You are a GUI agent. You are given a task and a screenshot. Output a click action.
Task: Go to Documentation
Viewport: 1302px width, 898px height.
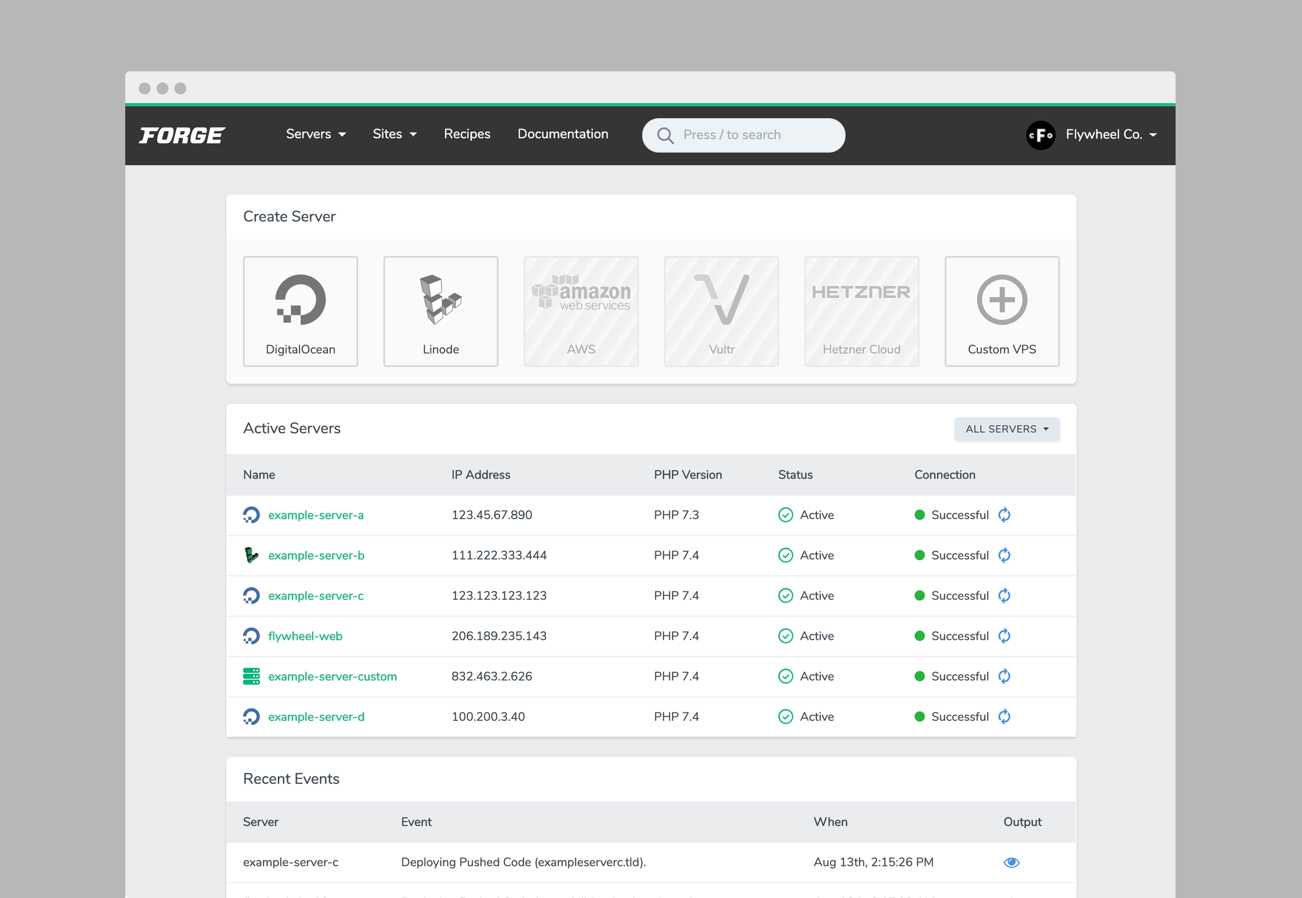[562, 134]
